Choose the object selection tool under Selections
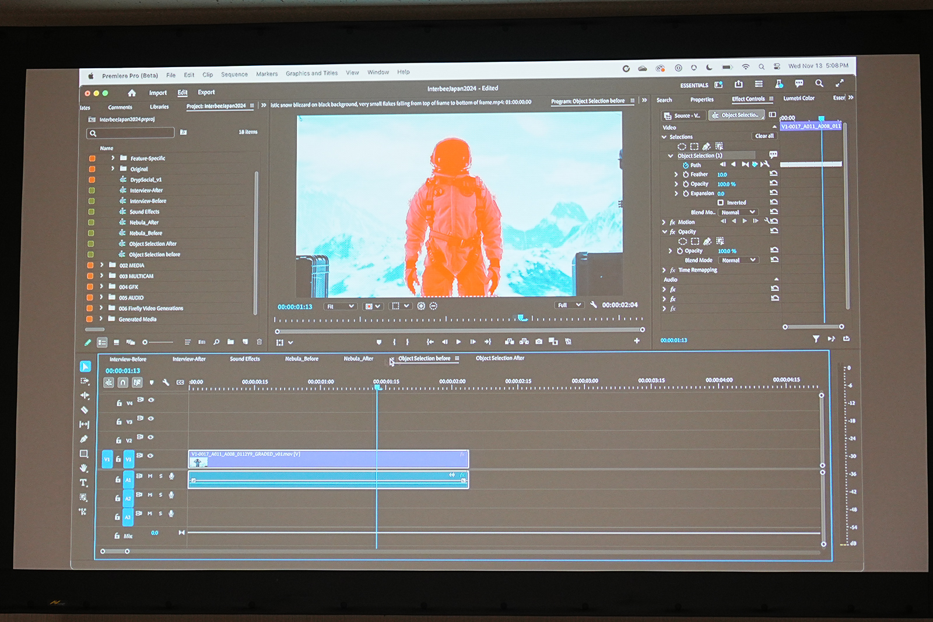This screenshot has height=622, width=933. coord(719,146)
